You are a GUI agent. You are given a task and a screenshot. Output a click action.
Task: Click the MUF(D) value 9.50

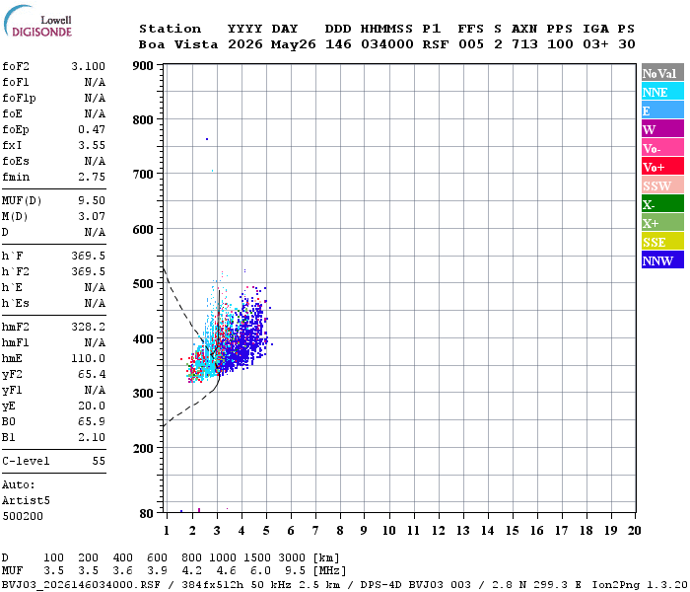point(92,201)
